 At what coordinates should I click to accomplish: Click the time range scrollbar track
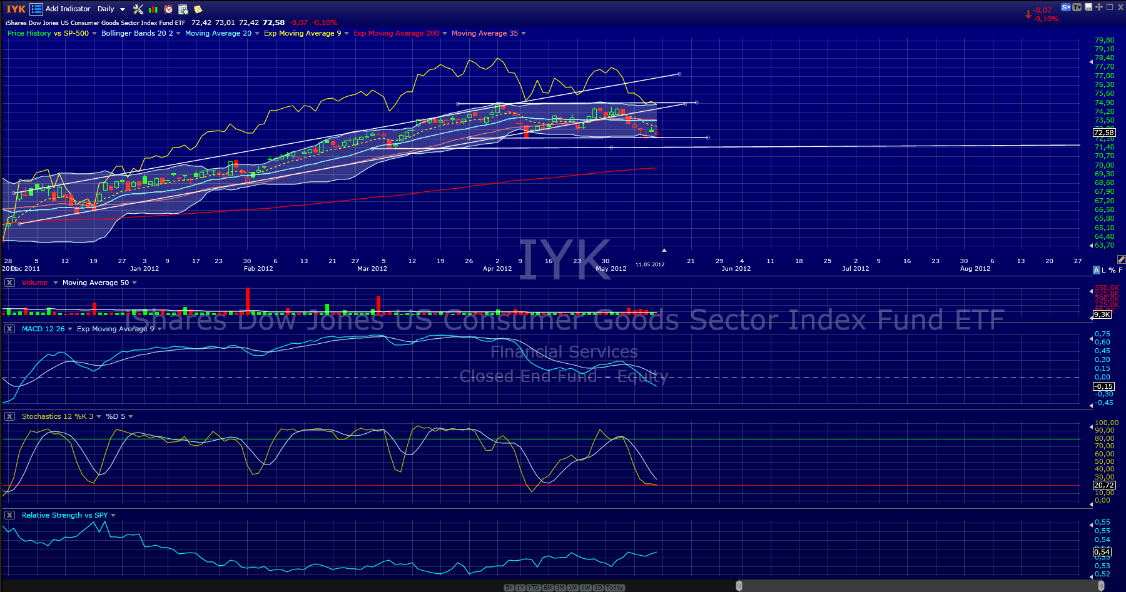click(920, 586)
